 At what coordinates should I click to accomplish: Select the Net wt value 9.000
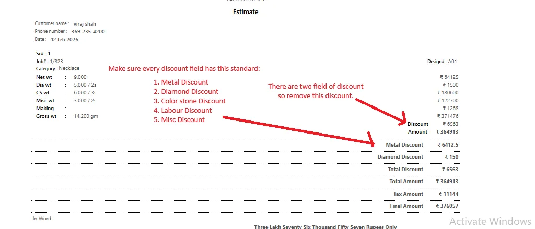[80, 77]
